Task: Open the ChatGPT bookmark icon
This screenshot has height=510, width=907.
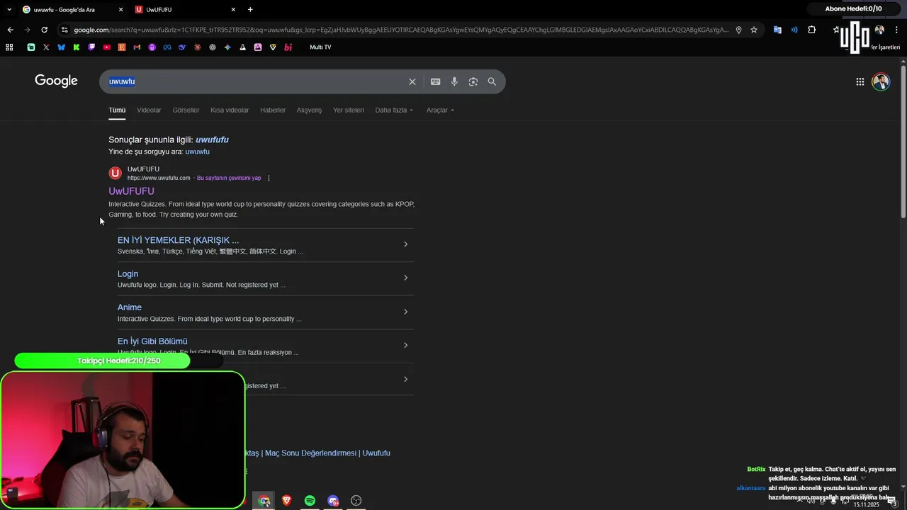Action: click(x=213, y=47)
